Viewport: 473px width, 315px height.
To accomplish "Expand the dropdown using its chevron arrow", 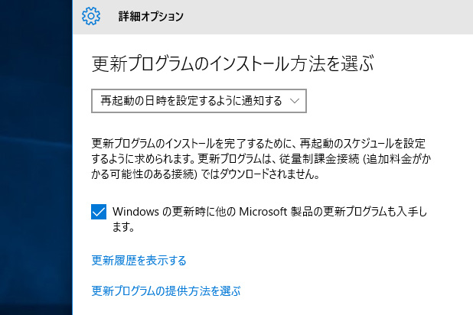I will [294, 100].
